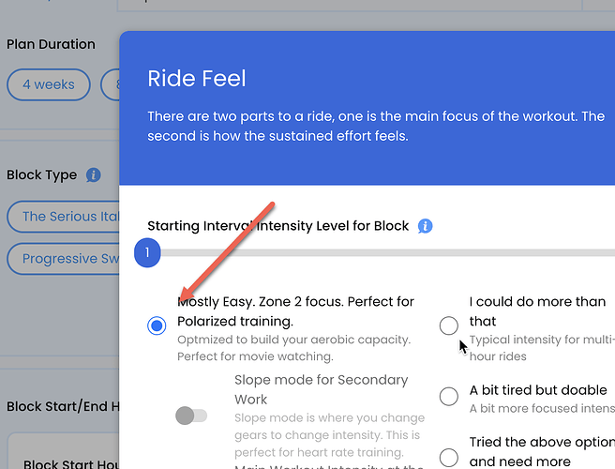This screenshot has width=615, height=469.
Task: Click the partially hidden second duration chip
Action: 111,84
